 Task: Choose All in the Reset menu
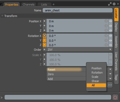click(x=96, y=85)
